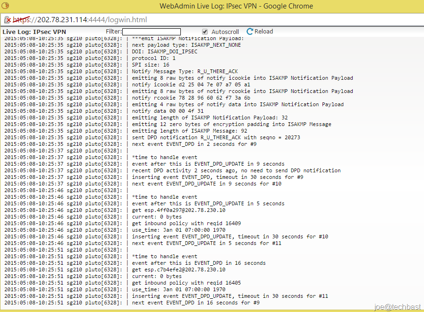Click the Chrome window icon in title bar
424x312 pixels.
[x=5, y=5]
